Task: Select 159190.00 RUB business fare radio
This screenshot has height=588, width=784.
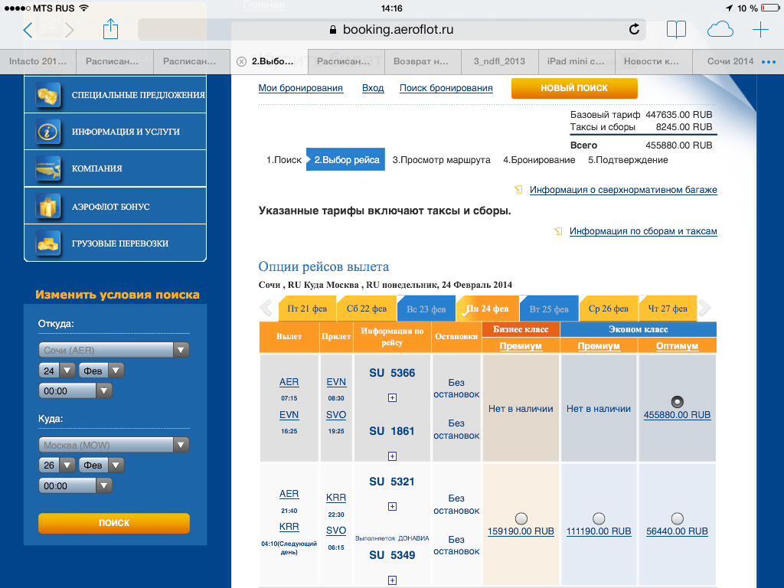Action: (521, 518)
